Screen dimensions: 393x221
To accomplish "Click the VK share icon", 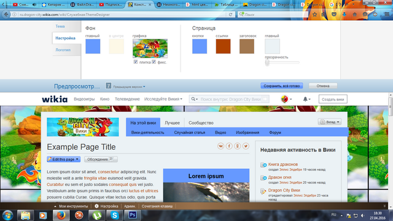I will [x=220, y=146].
